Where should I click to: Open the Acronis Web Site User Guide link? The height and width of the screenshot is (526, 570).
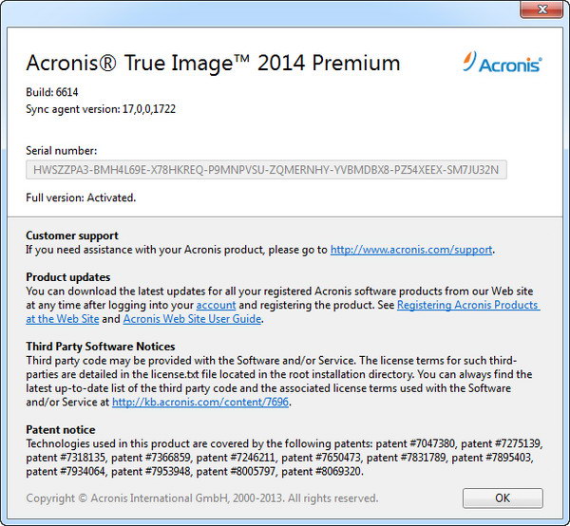coord(192,319)
